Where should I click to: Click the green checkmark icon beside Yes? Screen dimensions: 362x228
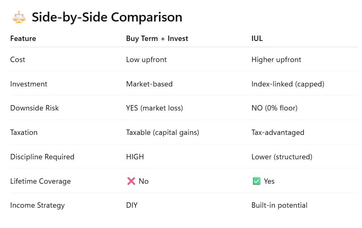pyautogui.click(x=257, y=181)
